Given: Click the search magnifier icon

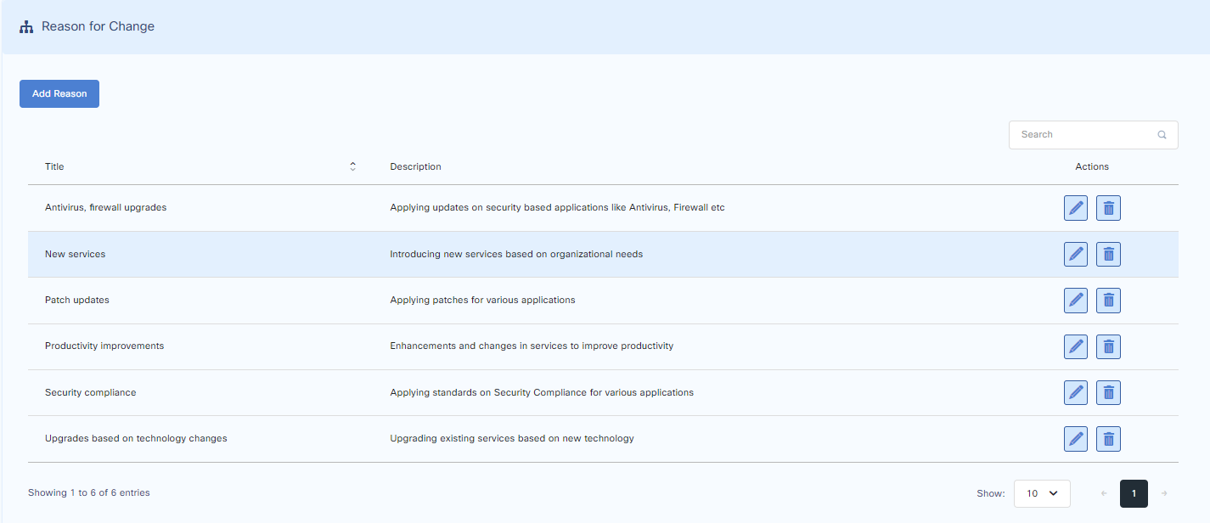Looking at the screenshot, I should pyautogui.click(x=1162, y=135).
